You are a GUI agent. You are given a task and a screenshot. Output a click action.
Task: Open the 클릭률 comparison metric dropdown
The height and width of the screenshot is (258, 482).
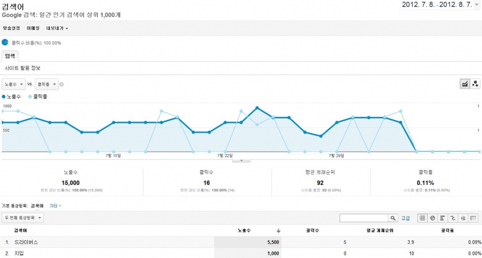click(x=46, y=84)
